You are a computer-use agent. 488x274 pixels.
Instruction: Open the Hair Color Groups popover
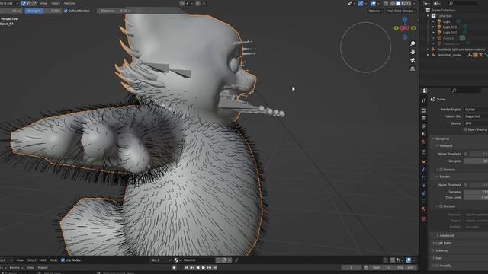coord(402,11)
